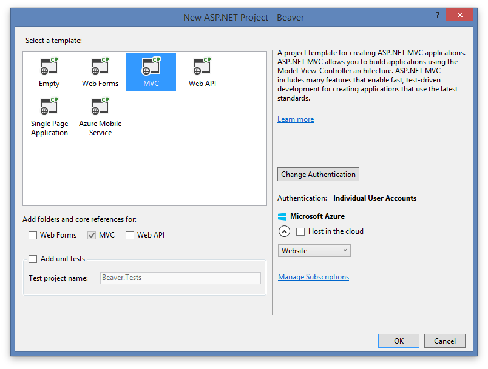Screen dimensions: 488x369
Task: Confirm with the OK button
Action: pyautogui.click(x=399, y=341)
